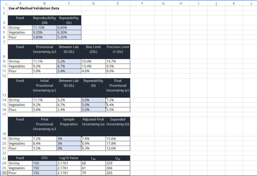Click Flour Between Lab SD 2.4% in row 11
This screenshot has width=257, height=176.
tap(69, 71)
